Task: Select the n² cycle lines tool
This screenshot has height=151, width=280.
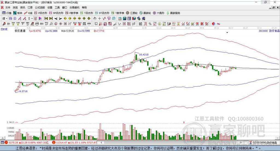Action: 46,24
